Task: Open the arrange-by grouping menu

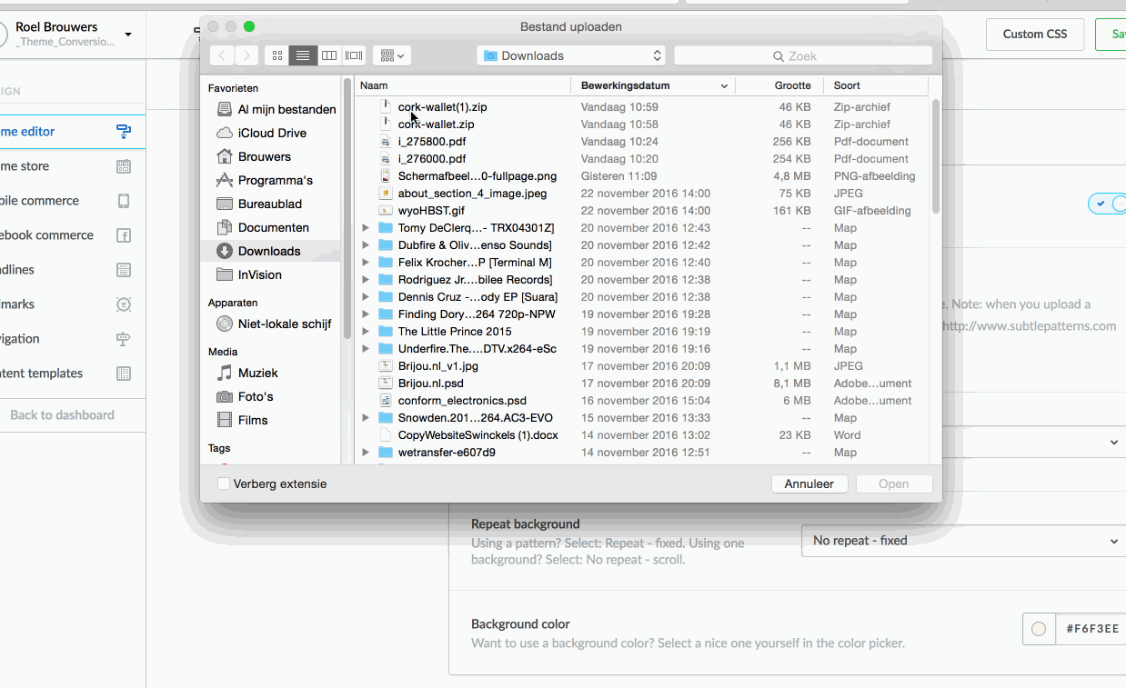Action: click(392, 55)
